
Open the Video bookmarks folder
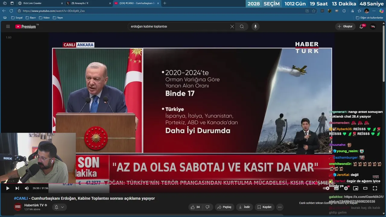[44, 18]
